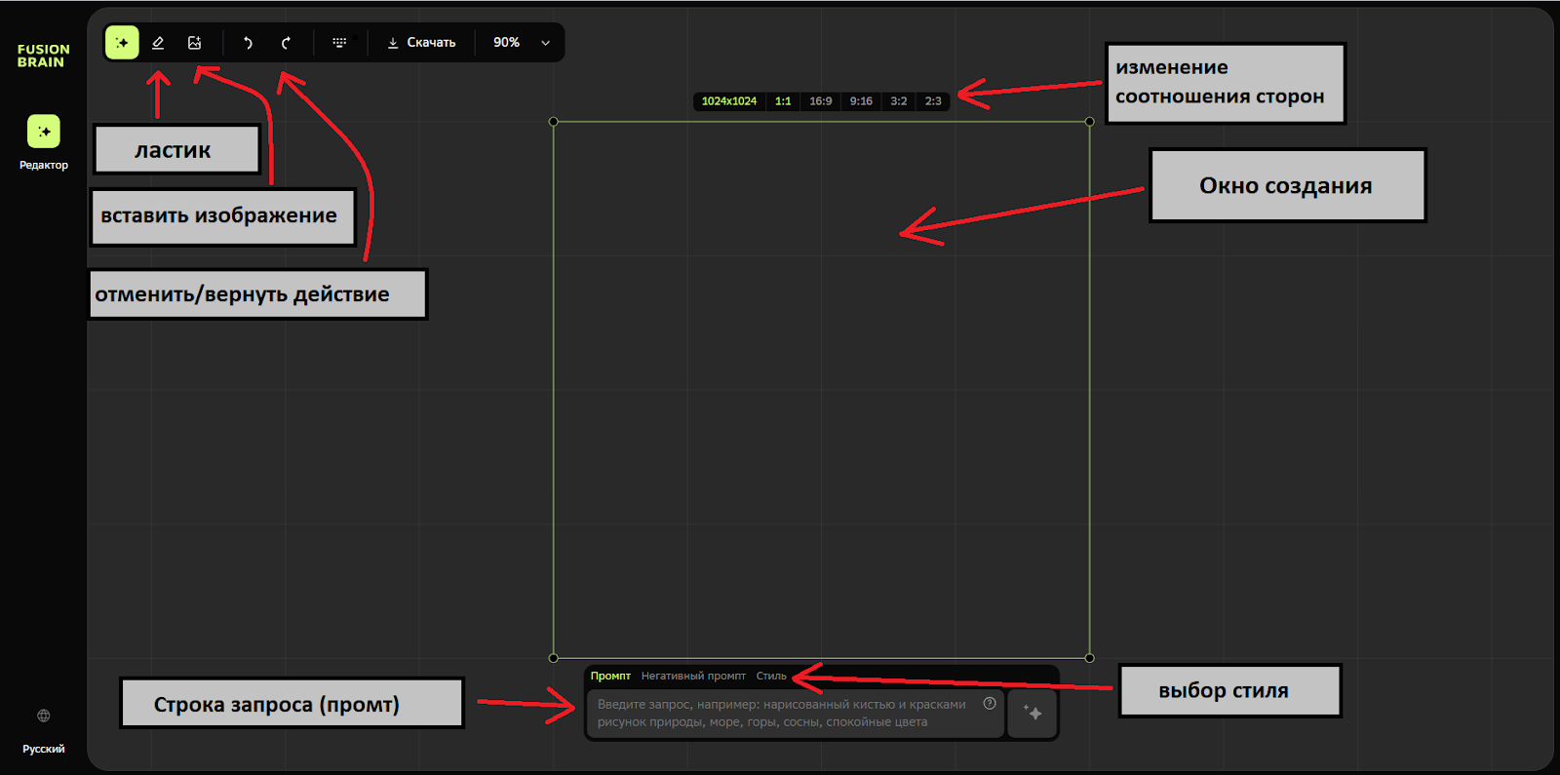Open the Стиль tab
This screenshot has height=775, width=1560.
click(771, 676)
